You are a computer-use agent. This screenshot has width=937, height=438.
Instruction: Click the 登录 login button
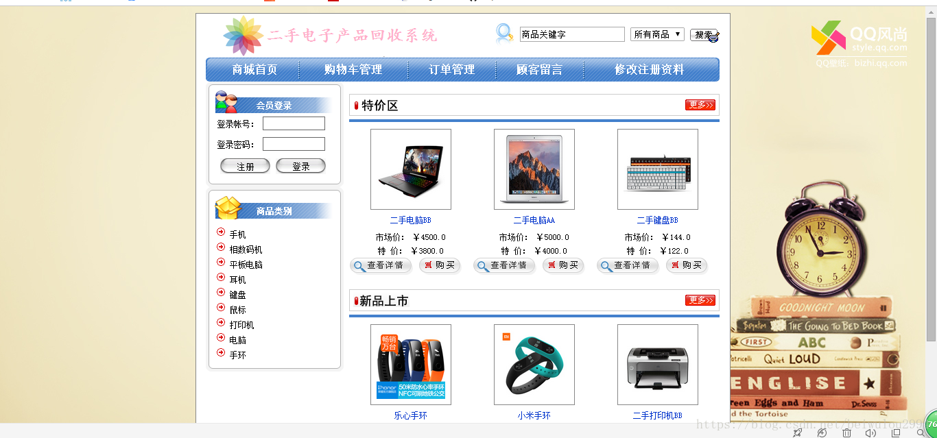coord(300,166)
